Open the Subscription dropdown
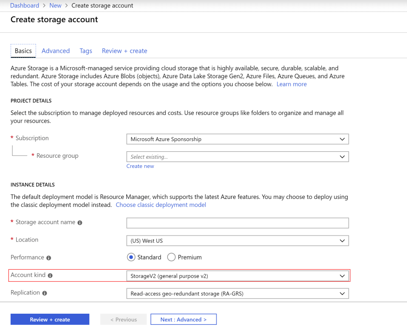 (238, 139)
